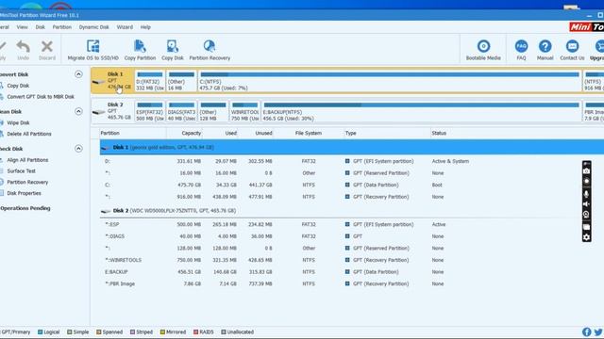This screenshot has width=604, height=339.
Task: Click the Unallocated legend swatch
Action: tap(224, 331)
